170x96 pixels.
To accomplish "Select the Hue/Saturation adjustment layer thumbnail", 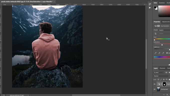I will (159, 84).
